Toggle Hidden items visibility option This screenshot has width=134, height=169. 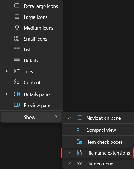pos(98,164)
